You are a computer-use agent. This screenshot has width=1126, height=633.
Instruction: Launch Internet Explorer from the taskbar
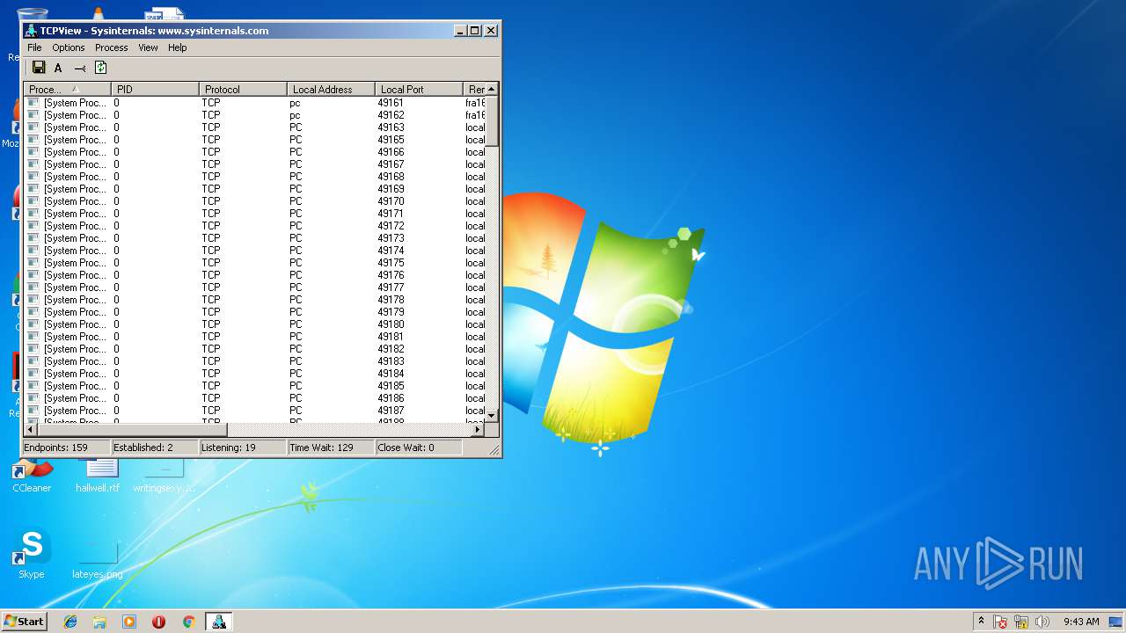70,622
